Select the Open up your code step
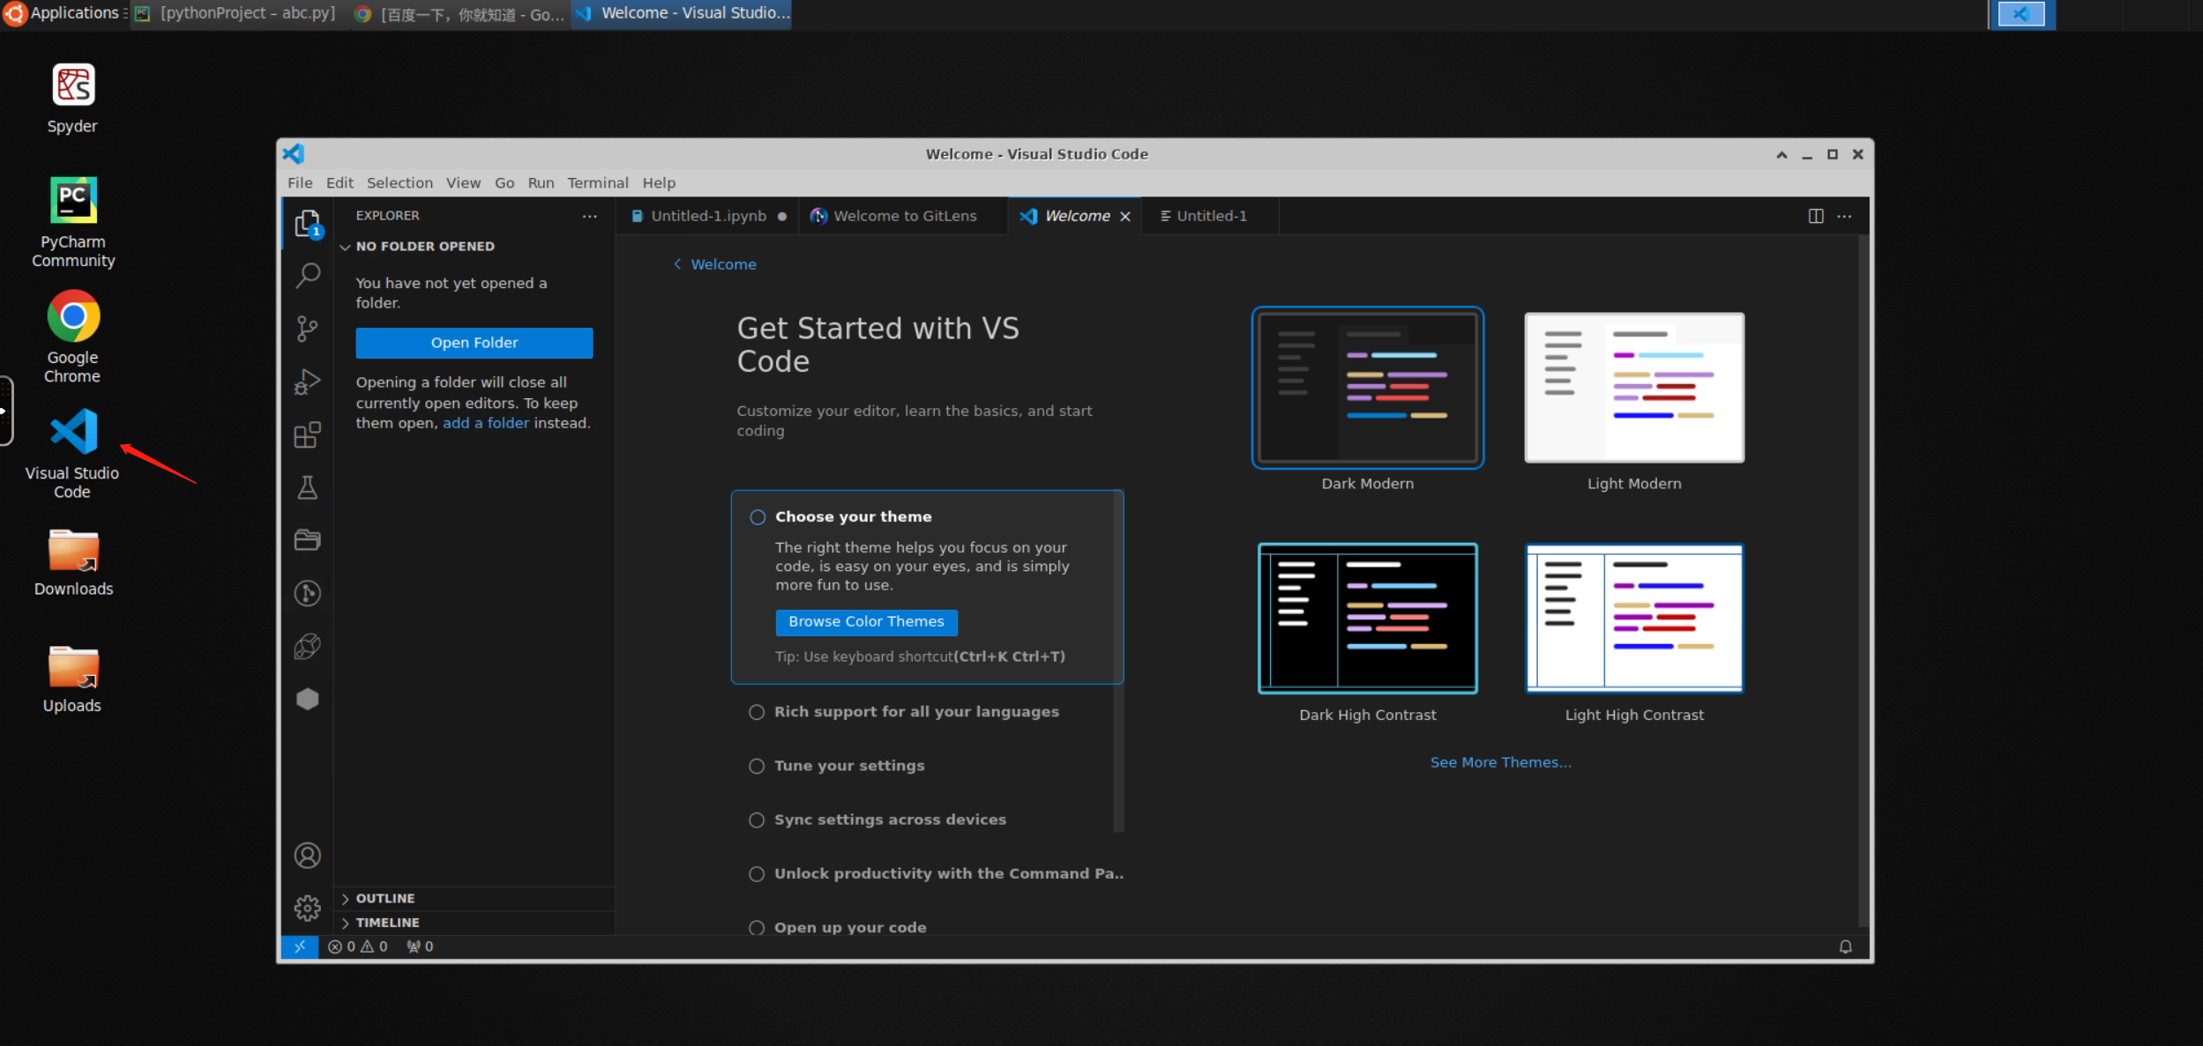 click(850, 927)
